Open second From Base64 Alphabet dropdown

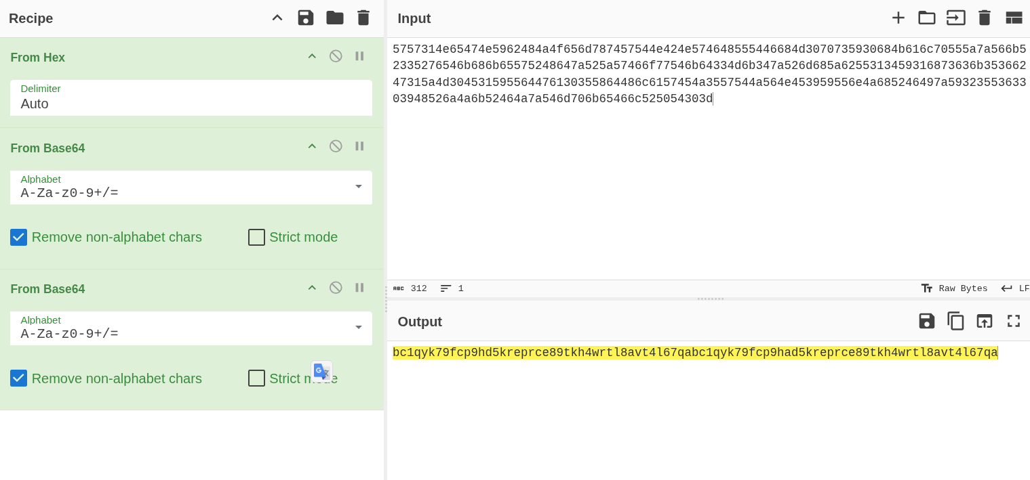(x=358, y=328)
